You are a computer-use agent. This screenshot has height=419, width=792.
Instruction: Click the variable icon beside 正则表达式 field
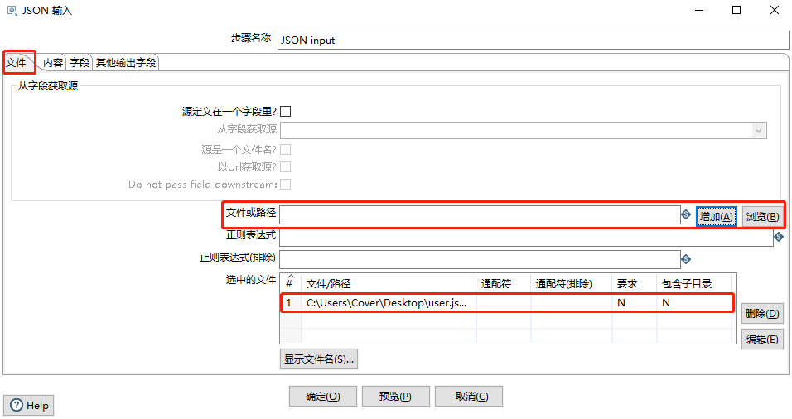(778, 237)
